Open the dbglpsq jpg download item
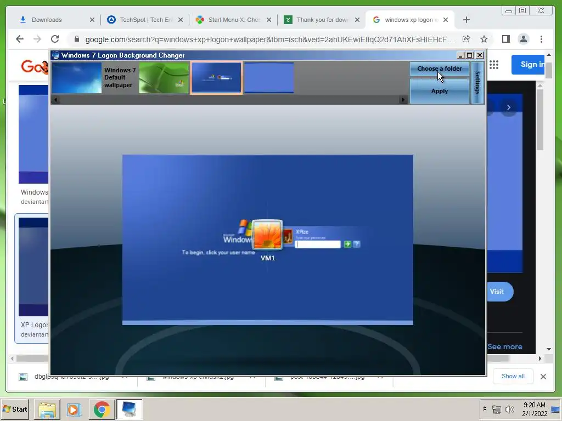Viewport: 562px width, 421px height. click(x=72, y=377)
